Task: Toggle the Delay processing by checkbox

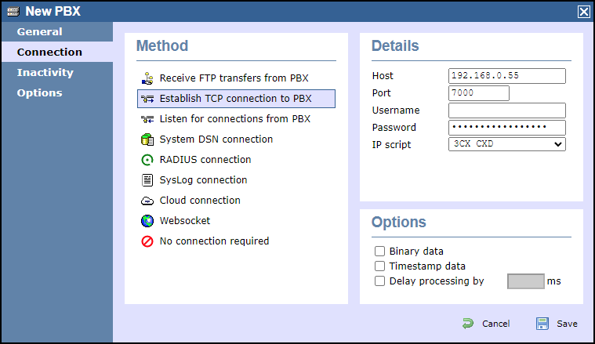Action: [x=380, y=281]
